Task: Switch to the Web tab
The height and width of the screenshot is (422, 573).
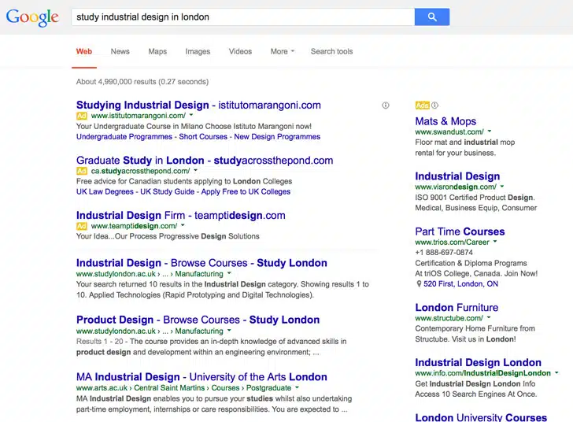Action: coord(84,51)
